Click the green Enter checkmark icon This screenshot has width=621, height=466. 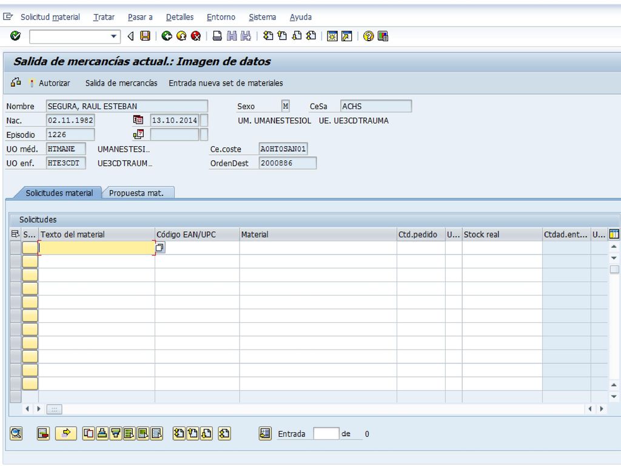click(15, 36)
